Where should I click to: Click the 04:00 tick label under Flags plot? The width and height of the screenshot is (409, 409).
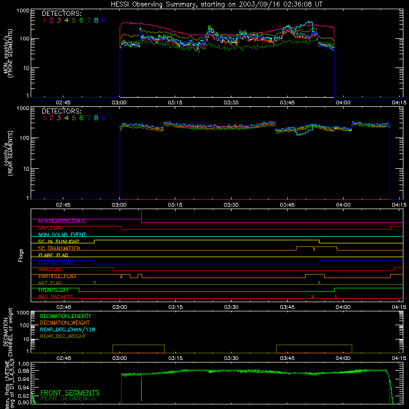pyautogui.click(x=343, y=307)
